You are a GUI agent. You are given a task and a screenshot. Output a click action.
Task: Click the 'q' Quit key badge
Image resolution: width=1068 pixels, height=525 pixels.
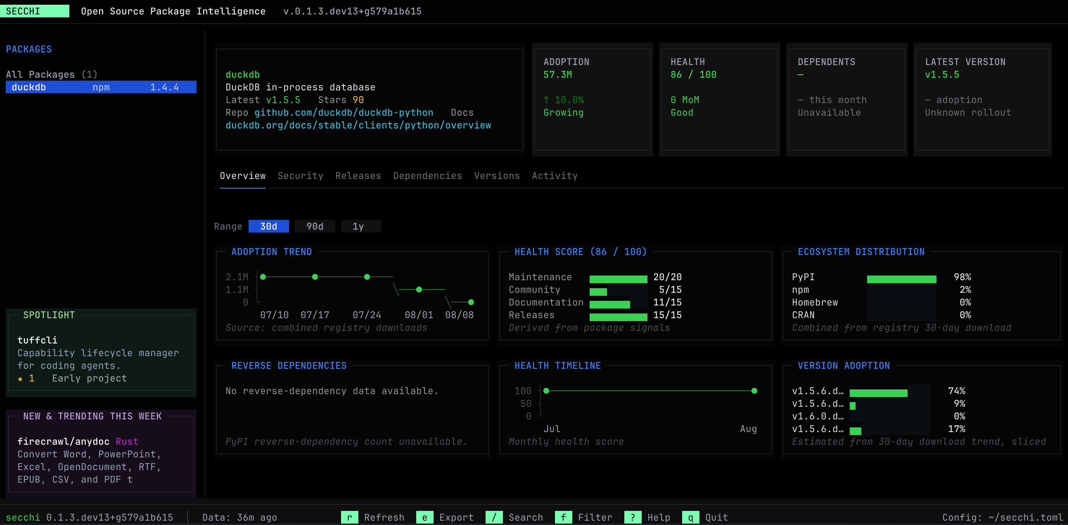click(x=690, y=517)
